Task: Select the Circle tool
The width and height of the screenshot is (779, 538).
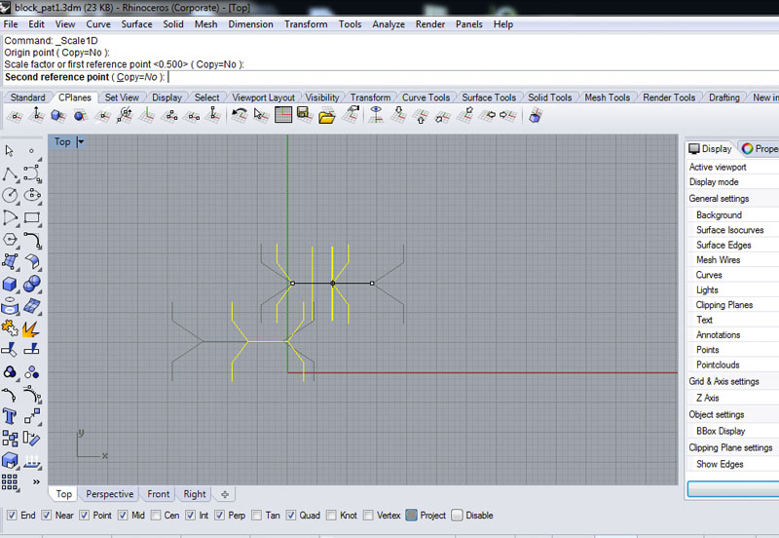Action: point(10,195)
